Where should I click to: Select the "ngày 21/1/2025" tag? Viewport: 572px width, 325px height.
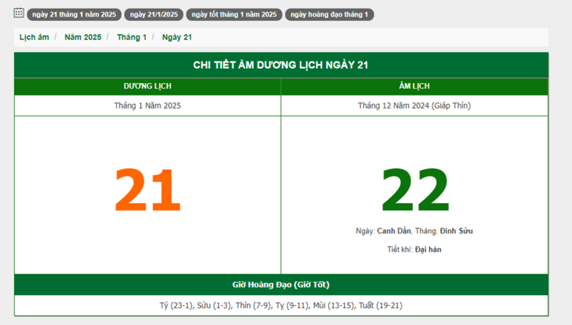tap(153, 15)
